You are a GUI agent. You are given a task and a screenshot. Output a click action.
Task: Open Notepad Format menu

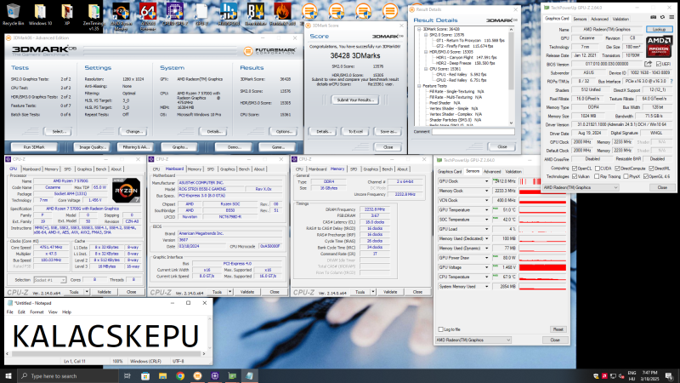pos(37,312)
